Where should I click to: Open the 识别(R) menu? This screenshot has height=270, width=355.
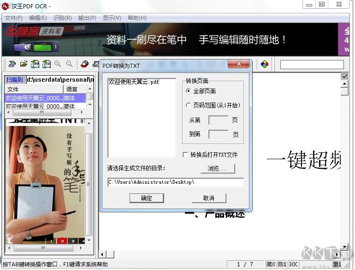pyautogui.click(x=62, y=18)
